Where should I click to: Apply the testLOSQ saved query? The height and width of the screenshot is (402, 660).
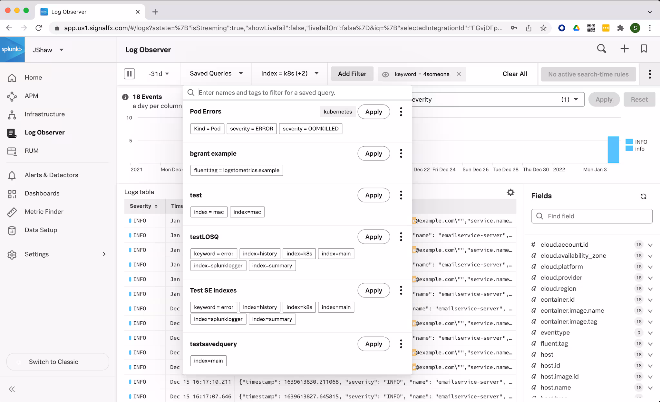point(374,237)
